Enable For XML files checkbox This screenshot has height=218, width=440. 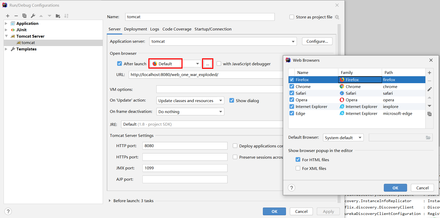pos(298,168)
